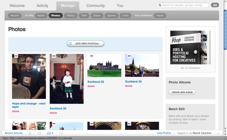Open the Scotland 25 photo thumbnail
Image resolution: width=227 pixels, height=140 pixels.
pos(142,66)
